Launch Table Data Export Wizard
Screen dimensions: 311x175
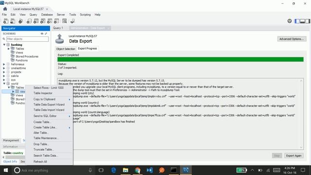49,105
